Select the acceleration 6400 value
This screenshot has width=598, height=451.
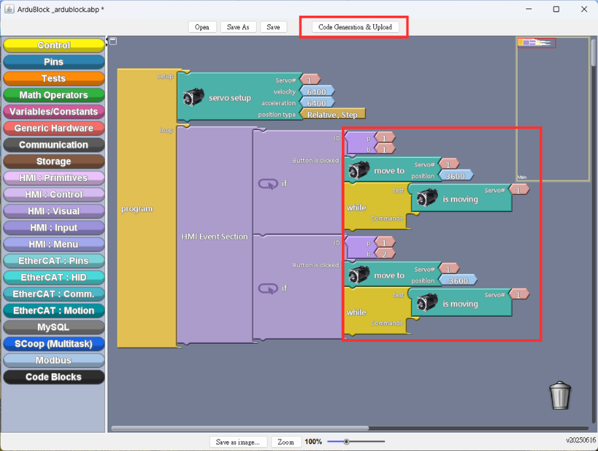coord(317,103)
